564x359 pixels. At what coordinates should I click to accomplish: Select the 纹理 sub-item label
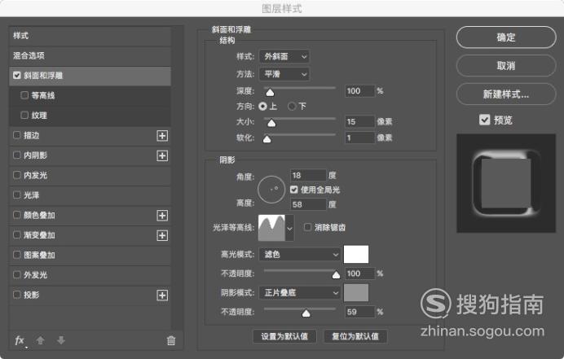(x=39, y=116)
